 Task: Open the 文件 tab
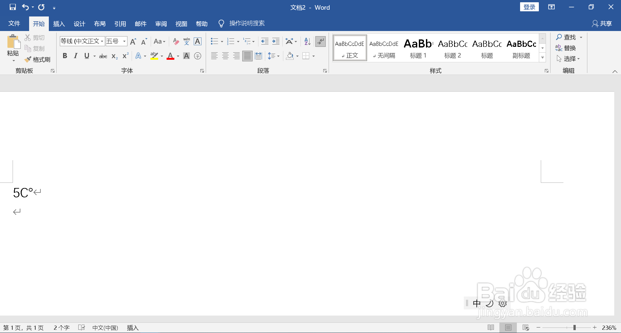14,24
